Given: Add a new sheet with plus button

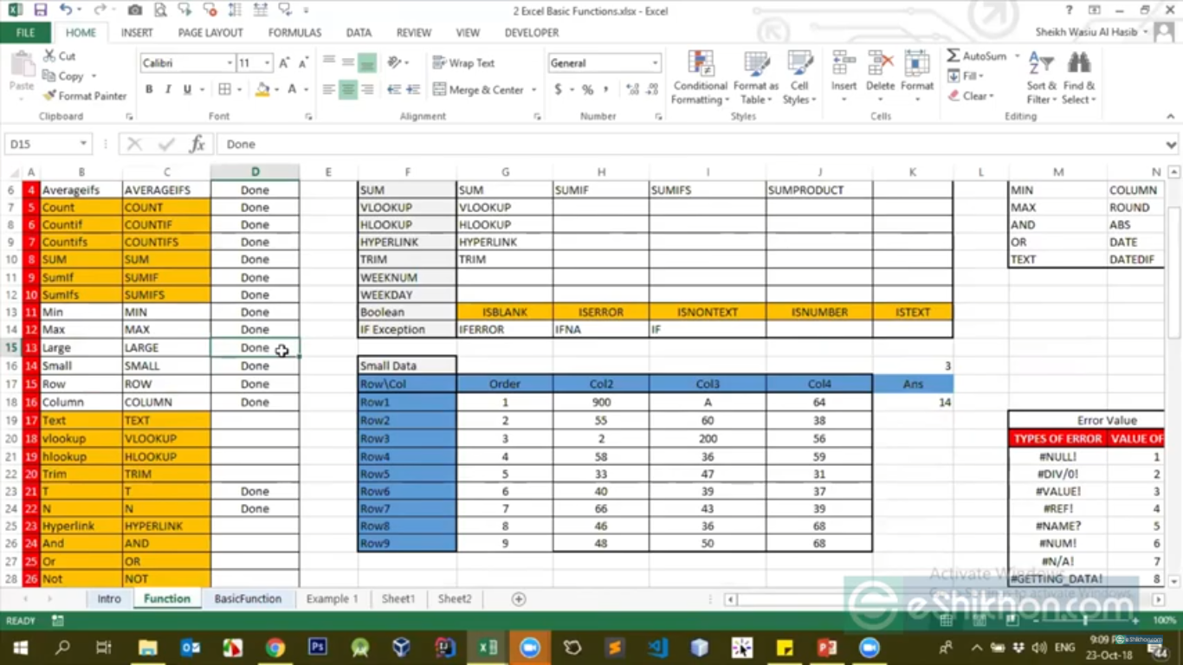Looking at the screenshot, I should tap(519, 598).
